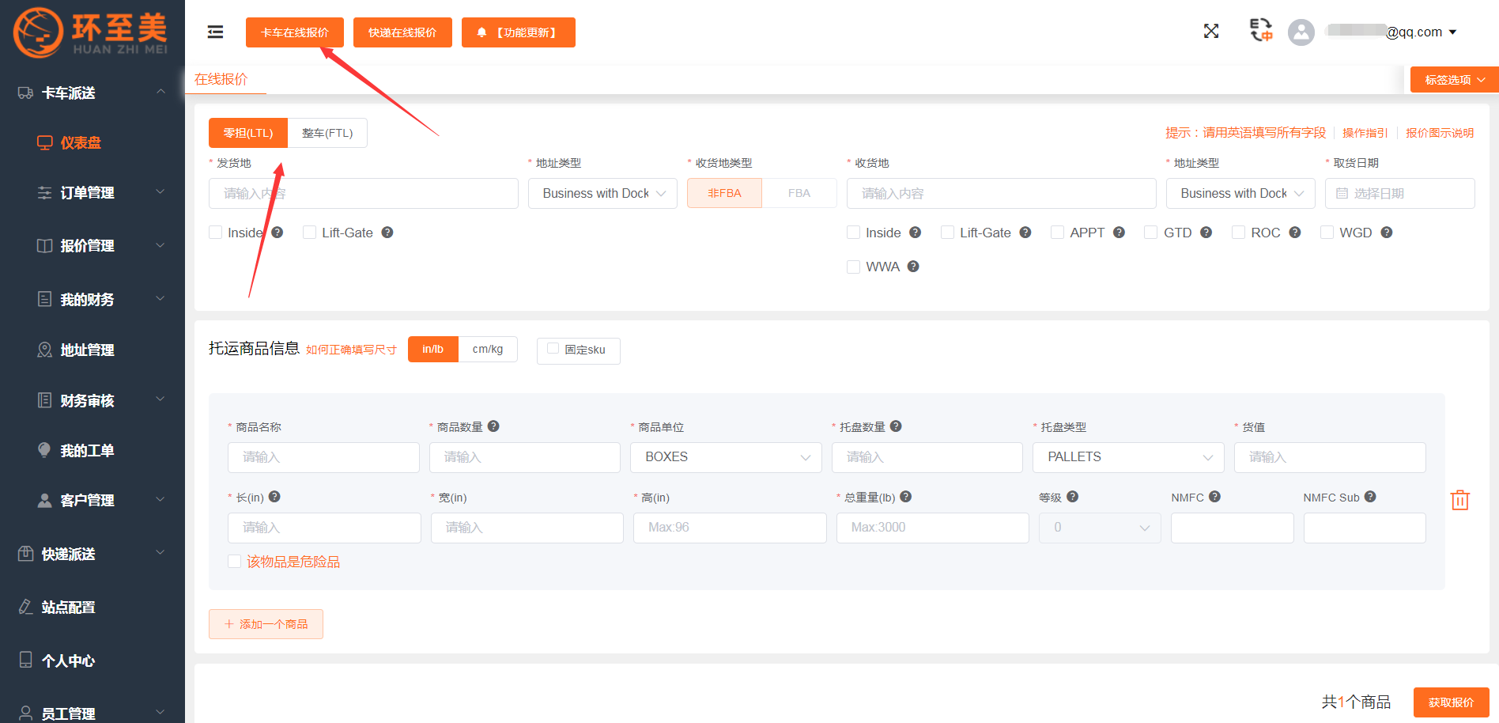Click help icon next to APPT
This screenshot has height=723, width=1499.
pos(1119,233)
